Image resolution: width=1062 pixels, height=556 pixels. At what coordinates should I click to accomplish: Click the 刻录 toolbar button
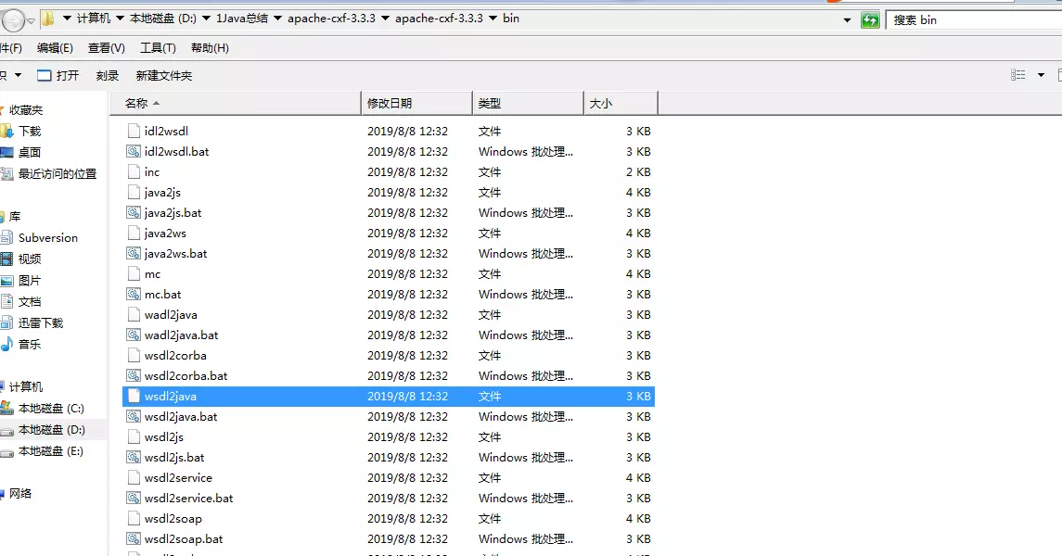[108, 76]
